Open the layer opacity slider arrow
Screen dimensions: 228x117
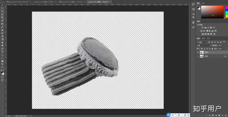[x=224, y=46]
